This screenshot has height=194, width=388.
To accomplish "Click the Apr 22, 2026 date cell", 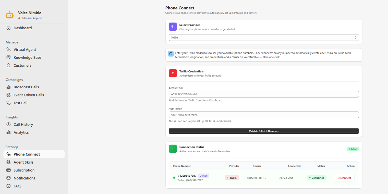I will click(x=286, y=178).
